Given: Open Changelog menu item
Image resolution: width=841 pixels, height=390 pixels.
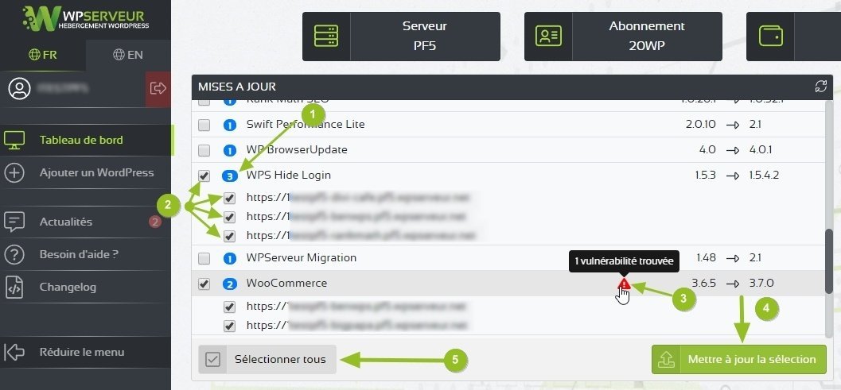Looking at the screenshot, I should [x=85, y=288].
